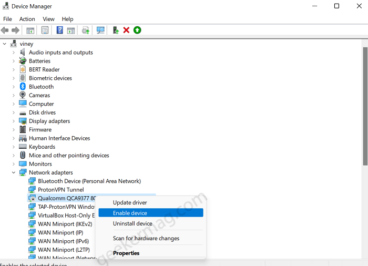Choose Update driver from context menu
This screenshot has width=368, height=266.
pos(151,202)
